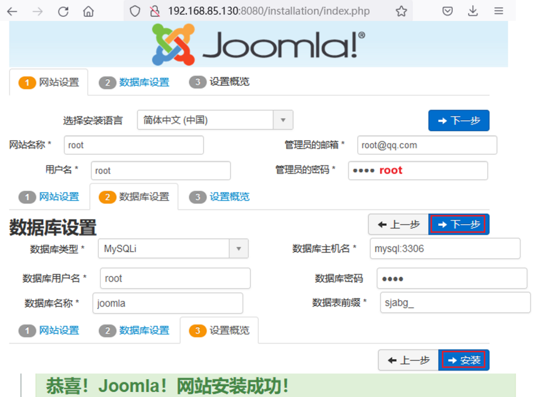Open 网站设置 tab in the bottom row
This screenshot has width=535, height=397.
49,331
